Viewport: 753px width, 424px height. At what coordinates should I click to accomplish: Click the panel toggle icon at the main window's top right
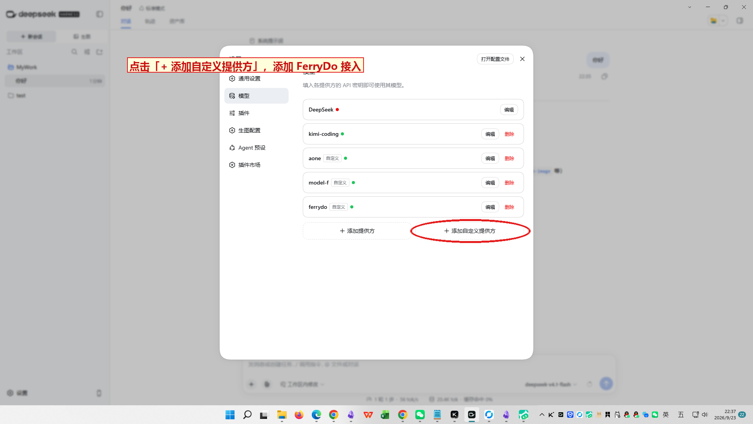pyautogui.click(x=740, y=20)
